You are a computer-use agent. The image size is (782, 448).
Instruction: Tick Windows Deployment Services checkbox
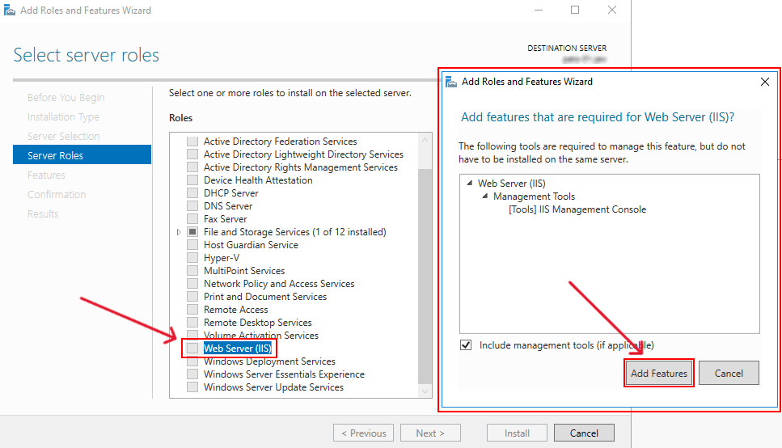pos(192,361)
